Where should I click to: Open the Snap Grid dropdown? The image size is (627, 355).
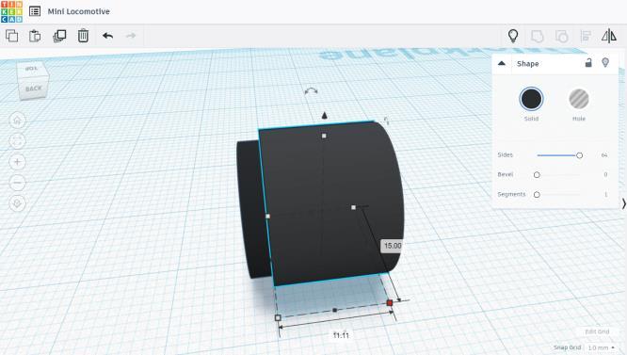[x=601, y=347]
